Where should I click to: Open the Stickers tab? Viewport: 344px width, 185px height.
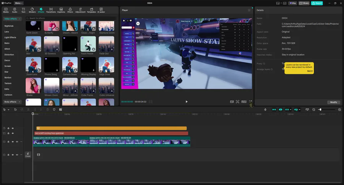click(32, 10)
